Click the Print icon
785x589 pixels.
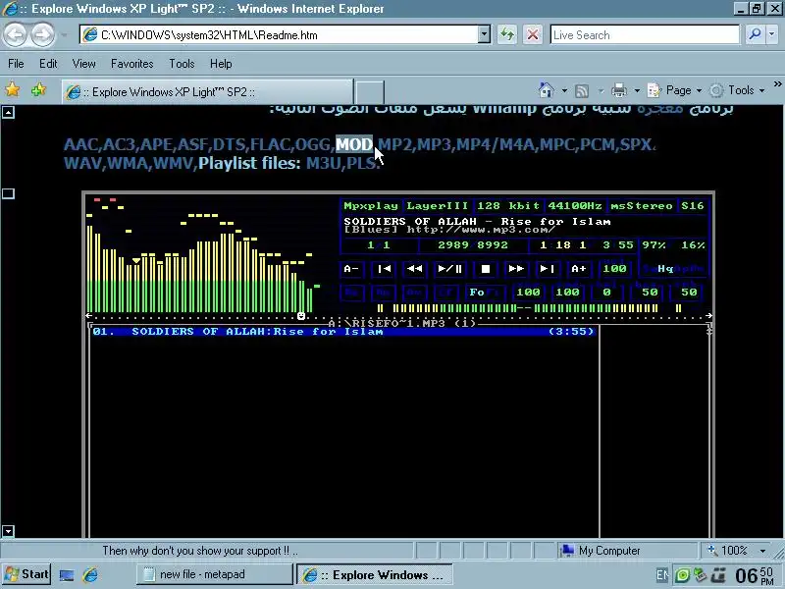click(619, 90)
